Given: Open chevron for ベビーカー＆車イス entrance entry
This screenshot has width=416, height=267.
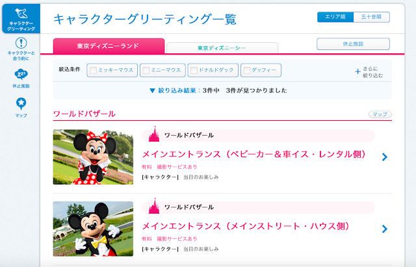Looking at the screenshot, I should [x=384, y=157].
